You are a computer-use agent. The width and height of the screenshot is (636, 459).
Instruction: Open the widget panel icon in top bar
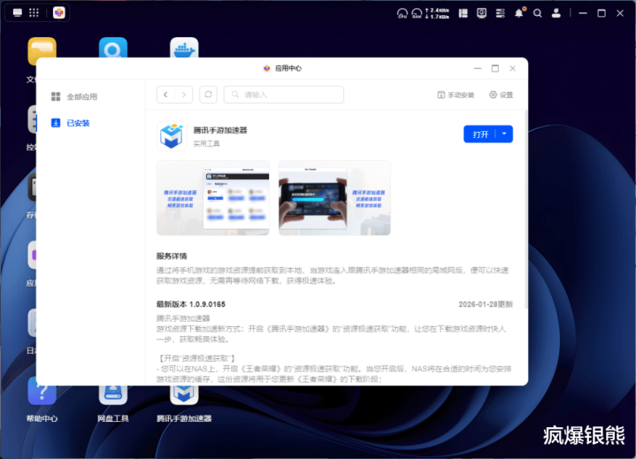point(464,13)
